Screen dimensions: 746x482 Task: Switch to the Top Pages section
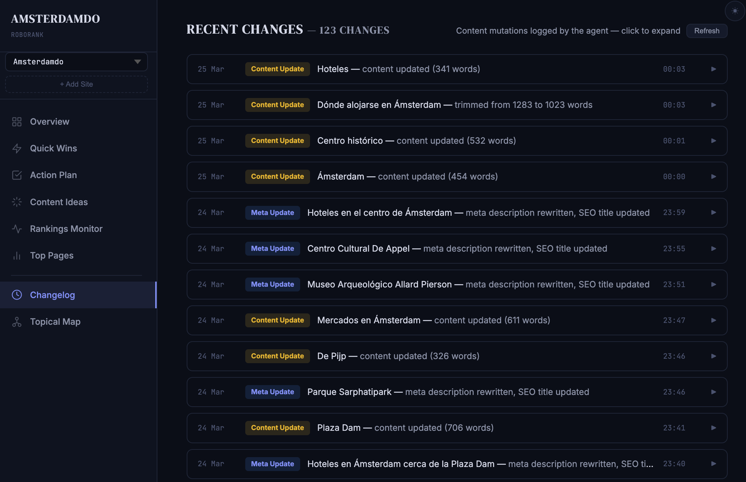[x=52, y=256]
